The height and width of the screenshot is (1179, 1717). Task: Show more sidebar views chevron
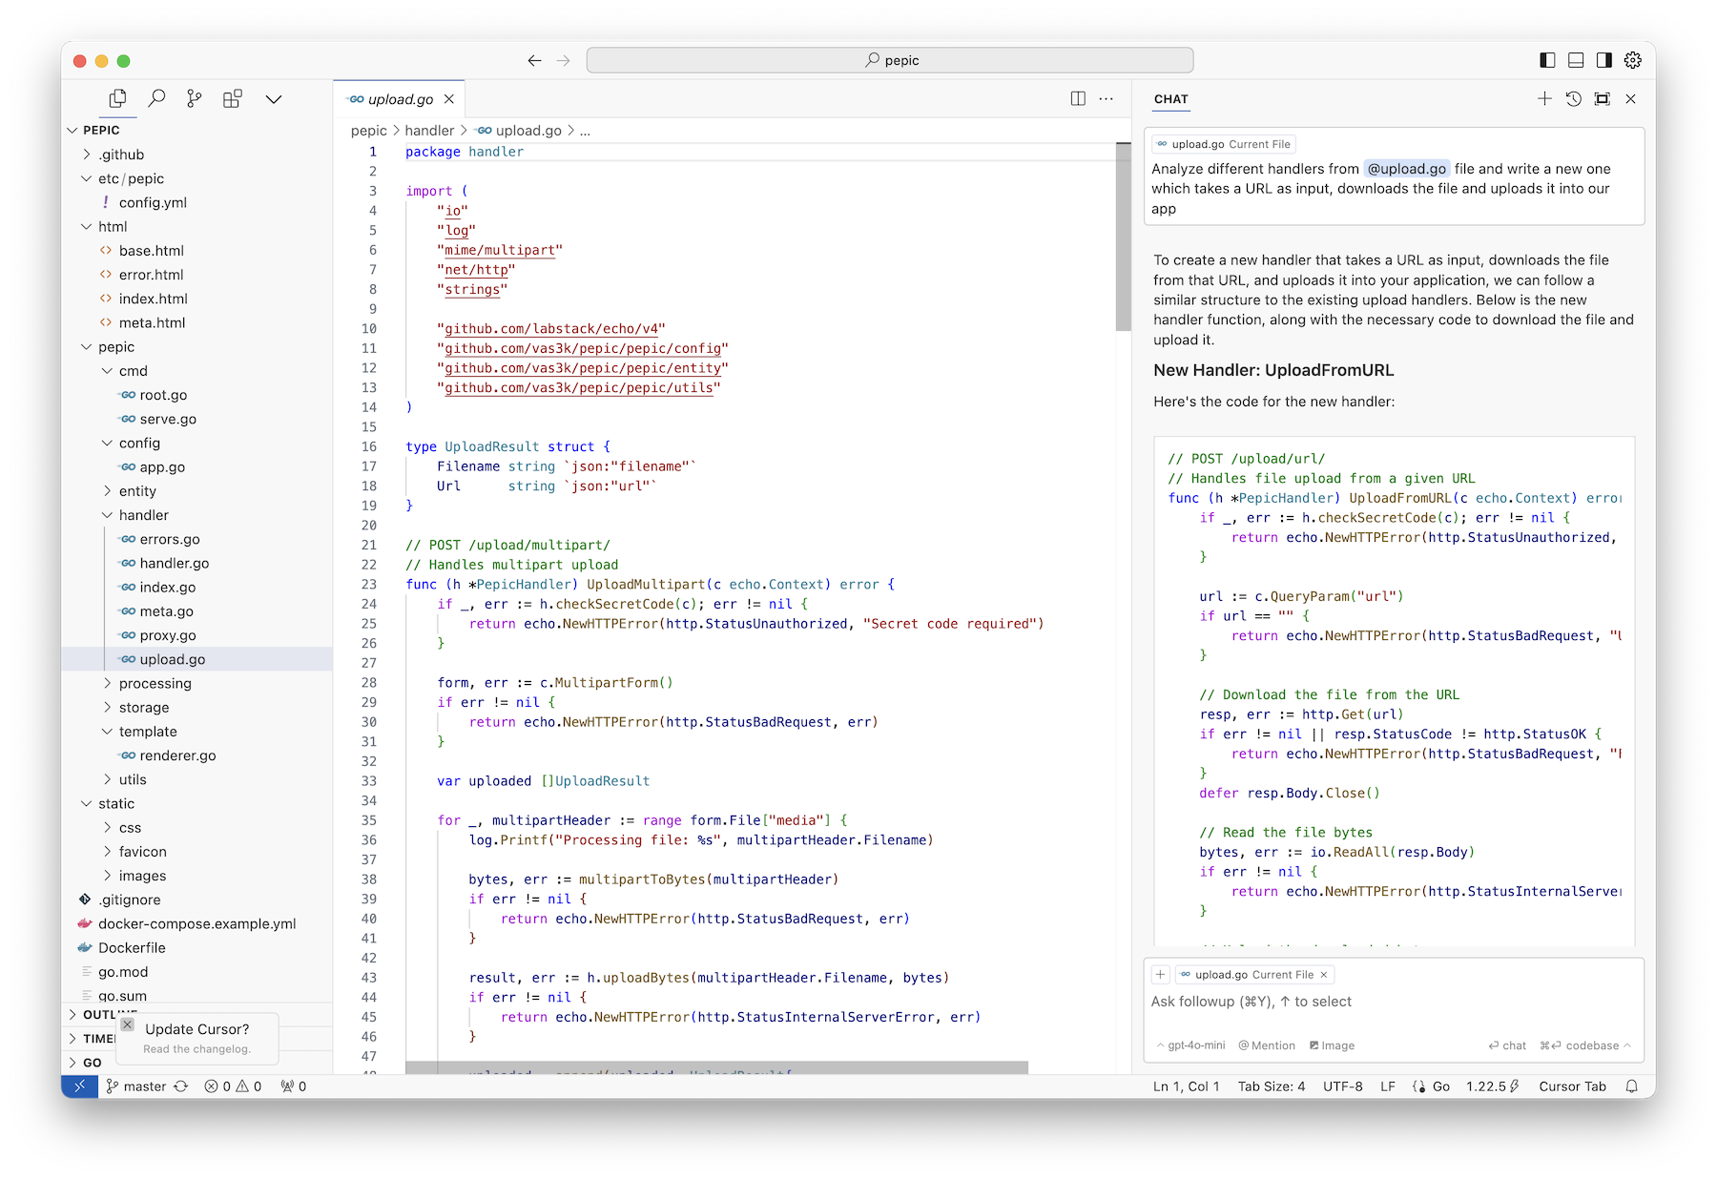coord(274,99)
